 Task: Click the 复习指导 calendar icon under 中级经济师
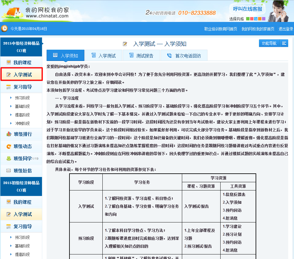9,87
